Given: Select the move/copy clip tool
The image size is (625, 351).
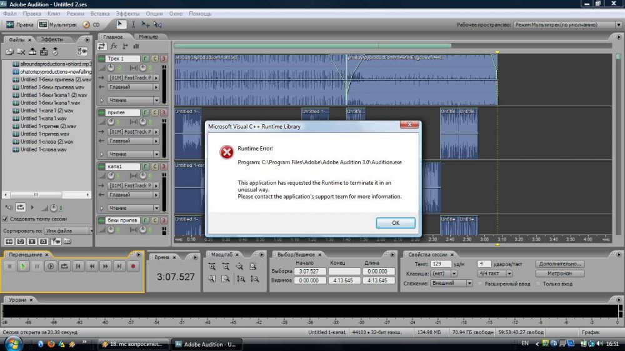Looking at the screenshot, I should click(146, 24).
